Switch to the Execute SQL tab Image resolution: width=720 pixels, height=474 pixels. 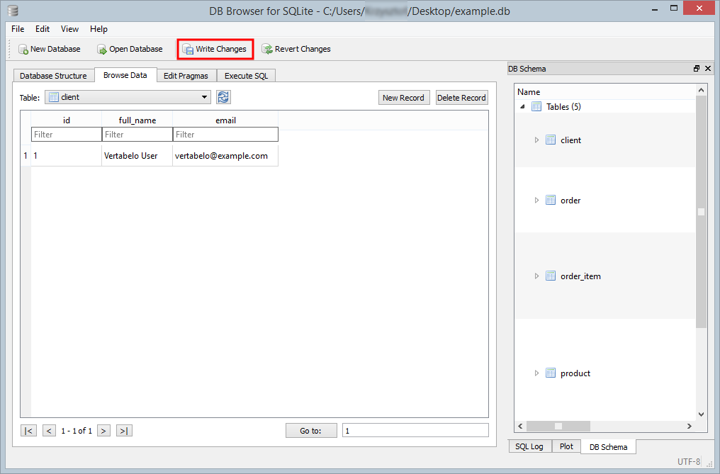tap(246, 76)
